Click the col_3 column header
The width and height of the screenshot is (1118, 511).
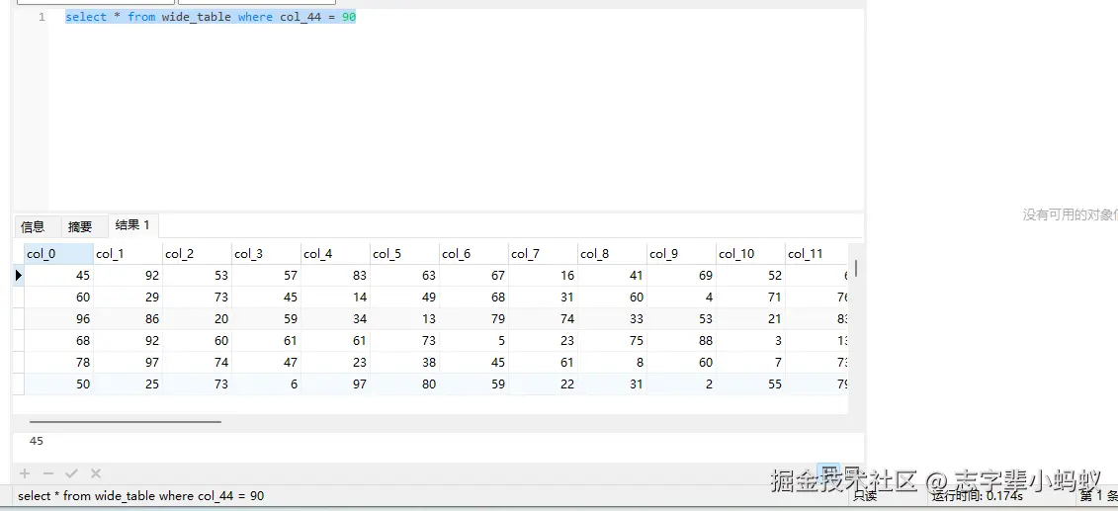click(x=267, y=254)
